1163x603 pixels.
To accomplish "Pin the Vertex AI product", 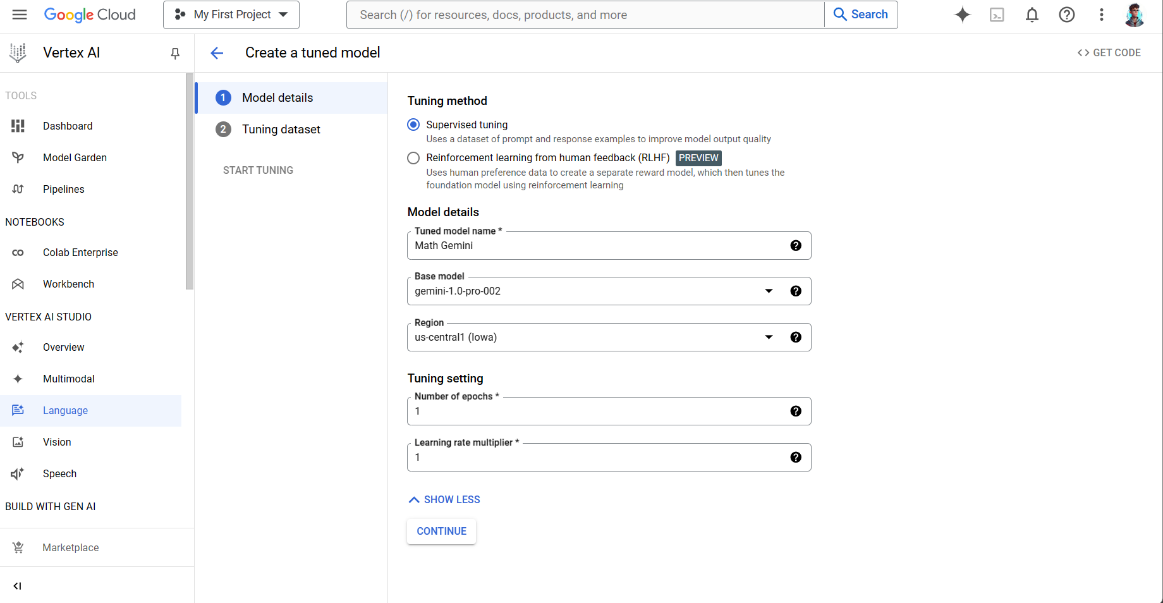I will tap(175, 53).
